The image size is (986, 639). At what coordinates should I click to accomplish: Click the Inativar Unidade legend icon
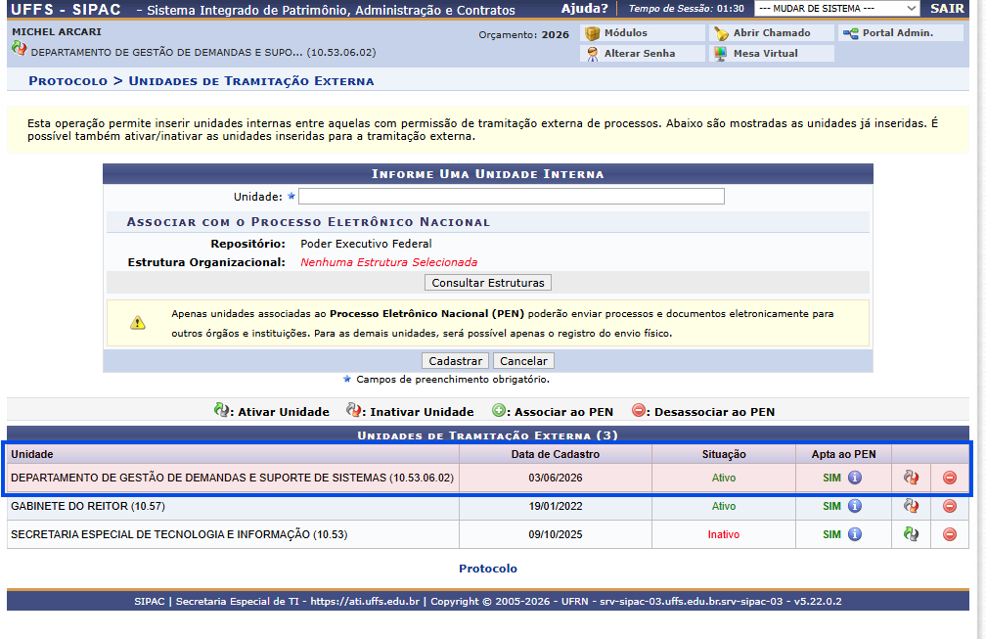pyautogui.click(x=353, y=410)
